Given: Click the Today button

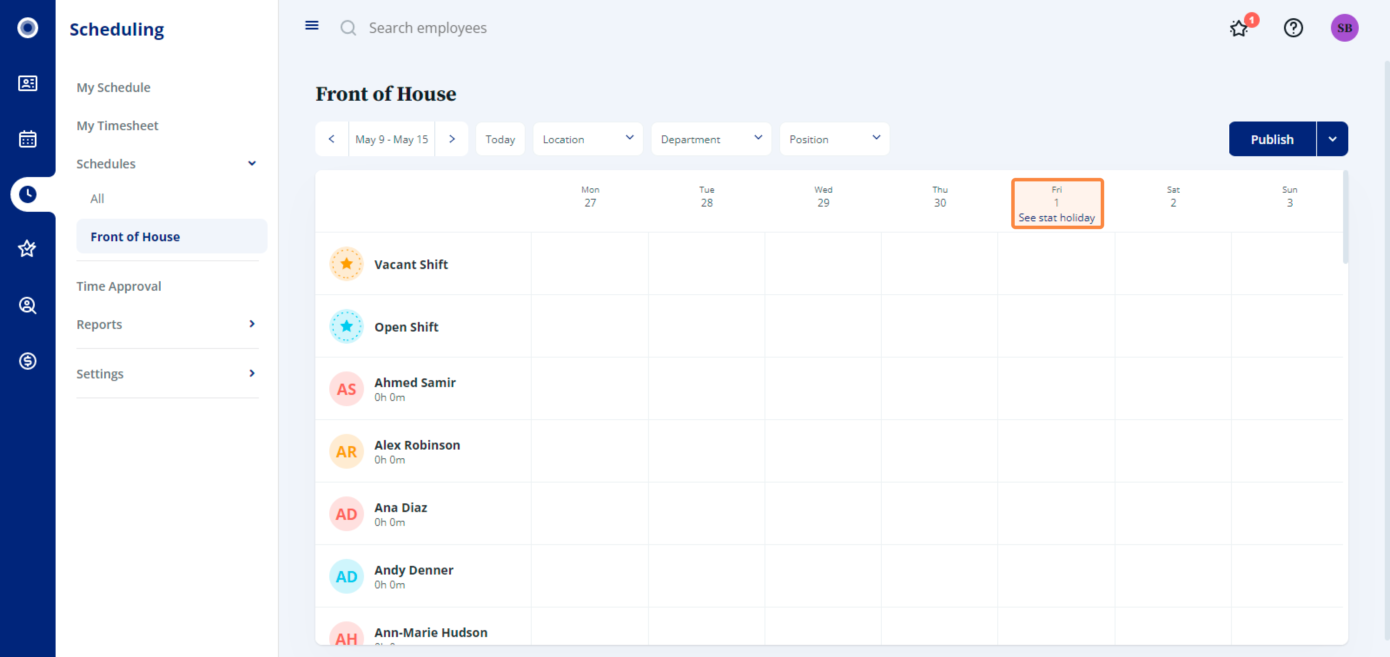Looking at the screenshot, I should (500, 139).
